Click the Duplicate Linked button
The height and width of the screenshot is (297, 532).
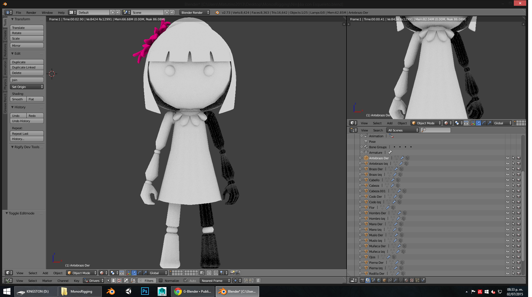point(27,67)
